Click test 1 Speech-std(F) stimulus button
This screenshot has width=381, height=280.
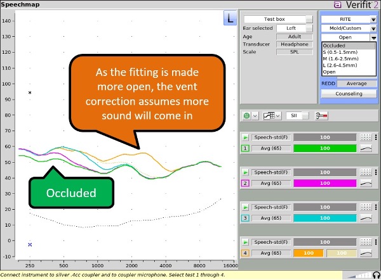(x=271, y=137)
